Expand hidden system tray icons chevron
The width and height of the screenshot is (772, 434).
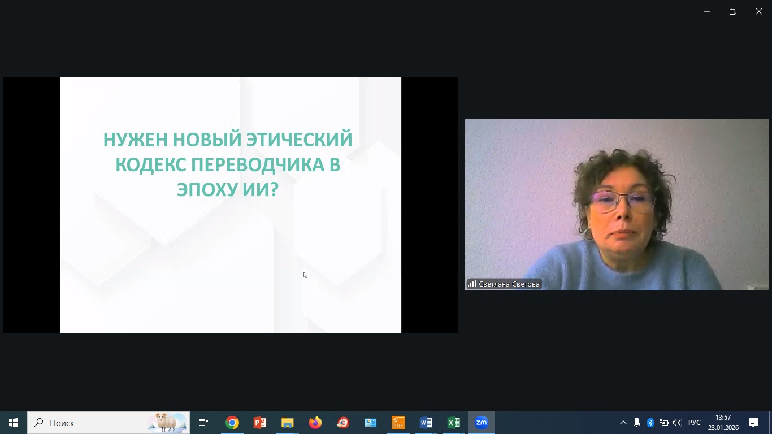click(x=623, y=423)
